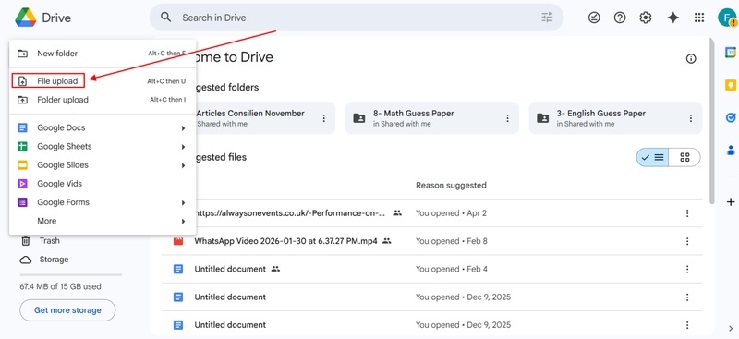More actions for Untitled document opened Feb 4
The width and height of the screenshot is (739, 339).
687,269
